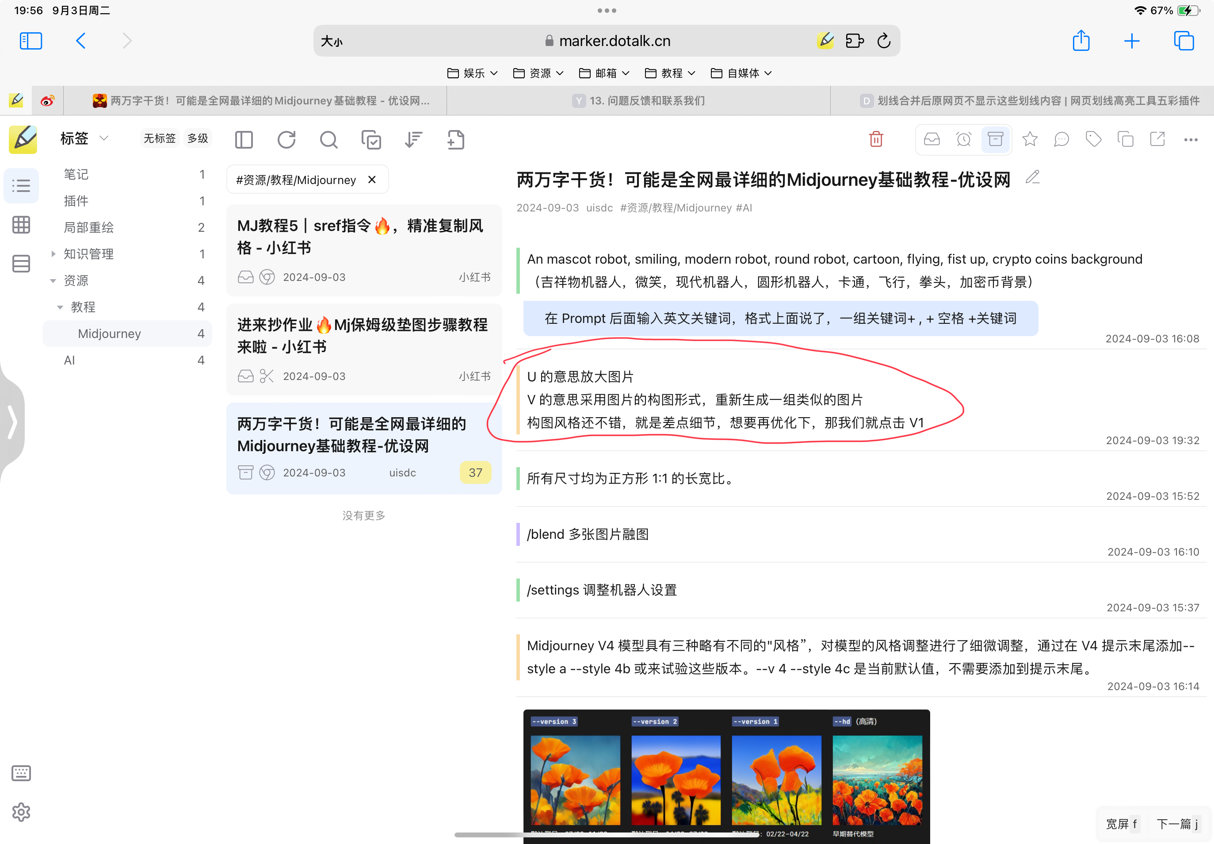Open keyboard shortcuts icon in sidebar
1214x844 pixels.
[x=21, y=773]
